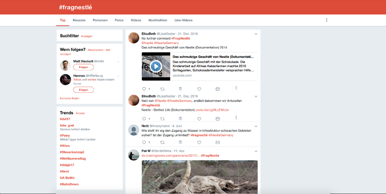Open the #Amri trend
Screen dimensions: 386x194
point(64,171)
